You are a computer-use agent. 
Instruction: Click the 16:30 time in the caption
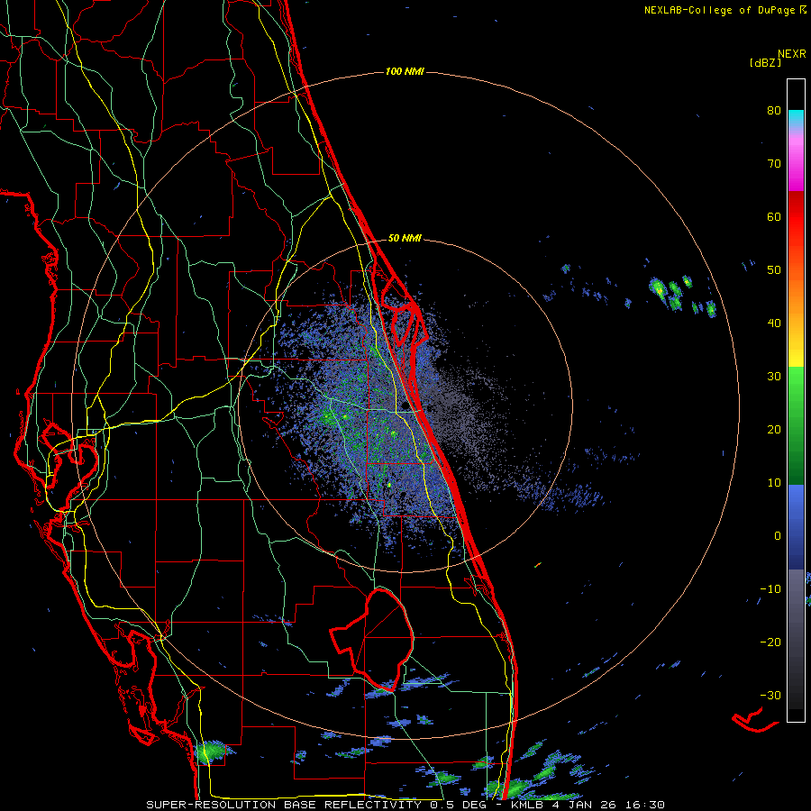(646, 805)
